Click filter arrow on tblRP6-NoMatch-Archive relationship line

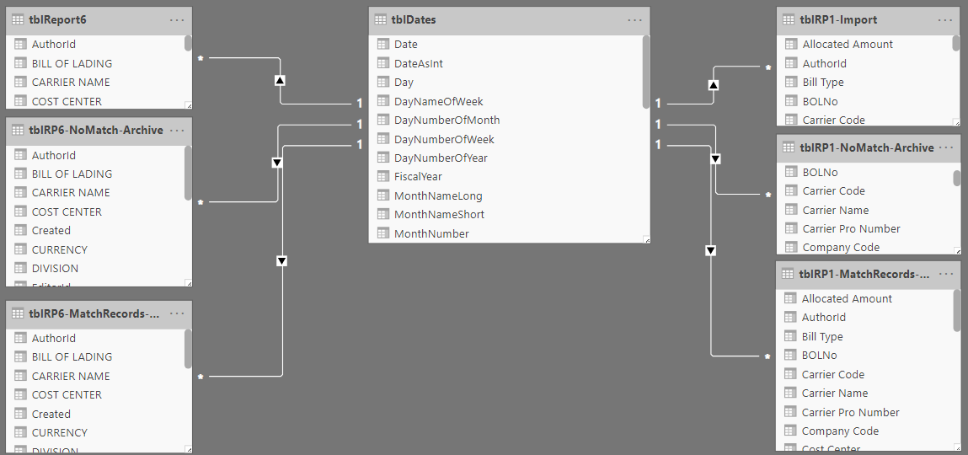277,163
